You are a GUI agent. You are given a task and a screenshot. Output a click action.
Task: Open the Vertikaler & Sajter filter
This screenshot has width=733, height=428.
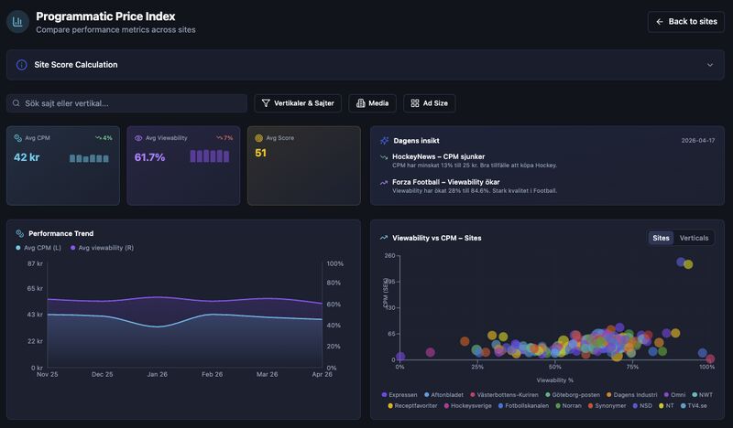298,103
